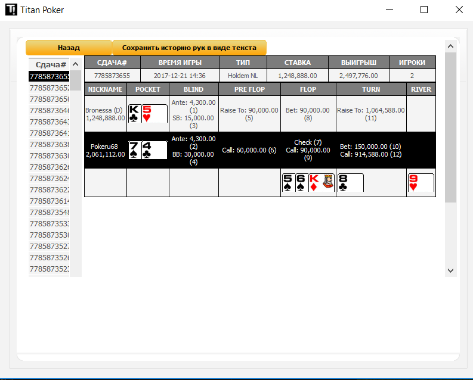This screenshot has width=473, height=380.
Task: Click Bronessa's King of clubs pocket card
Action: (135, 114)
